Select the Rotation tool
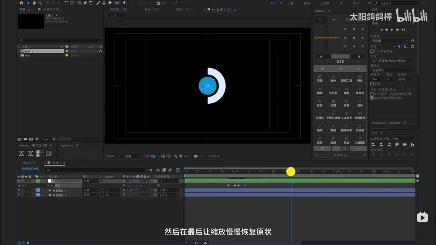The image size is (436, 245). pyautogui.click(x=66, y=3)
